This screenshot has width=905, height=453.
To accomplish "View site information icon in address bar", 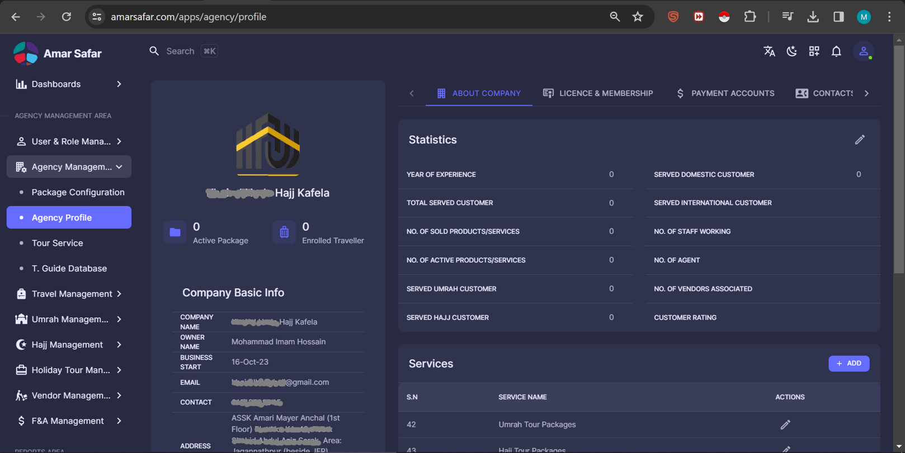I will tap(97, 17).
